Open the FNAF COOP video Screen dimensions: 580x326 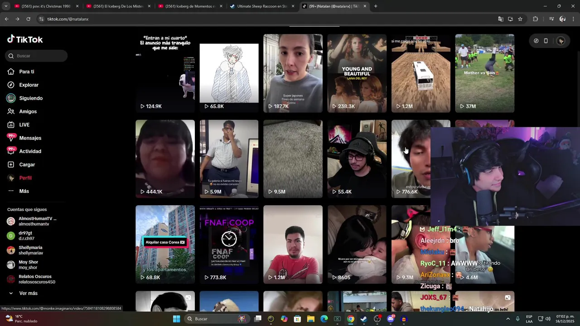point(229,244)
